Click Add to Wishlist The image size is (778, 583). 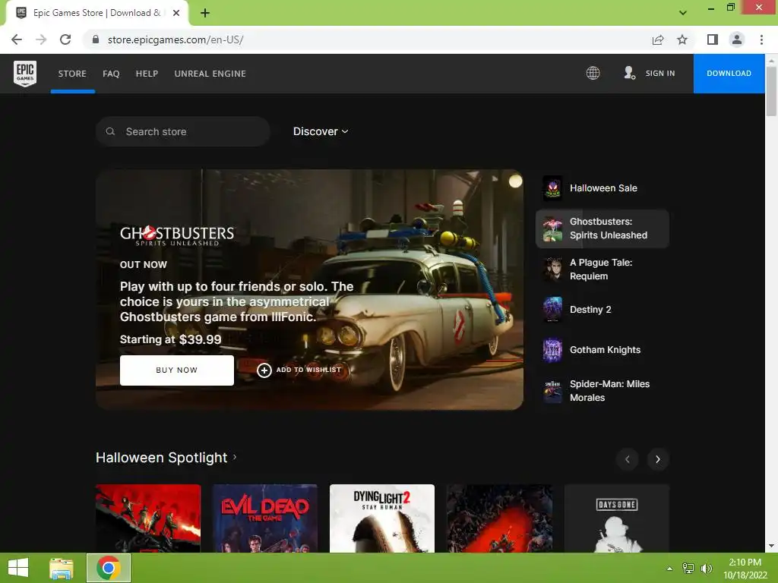pos(299,370)
